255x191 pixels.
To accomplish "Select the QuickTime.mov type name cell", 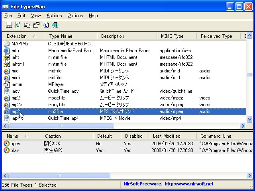I will pyautogui.click(x=63, y=91).
